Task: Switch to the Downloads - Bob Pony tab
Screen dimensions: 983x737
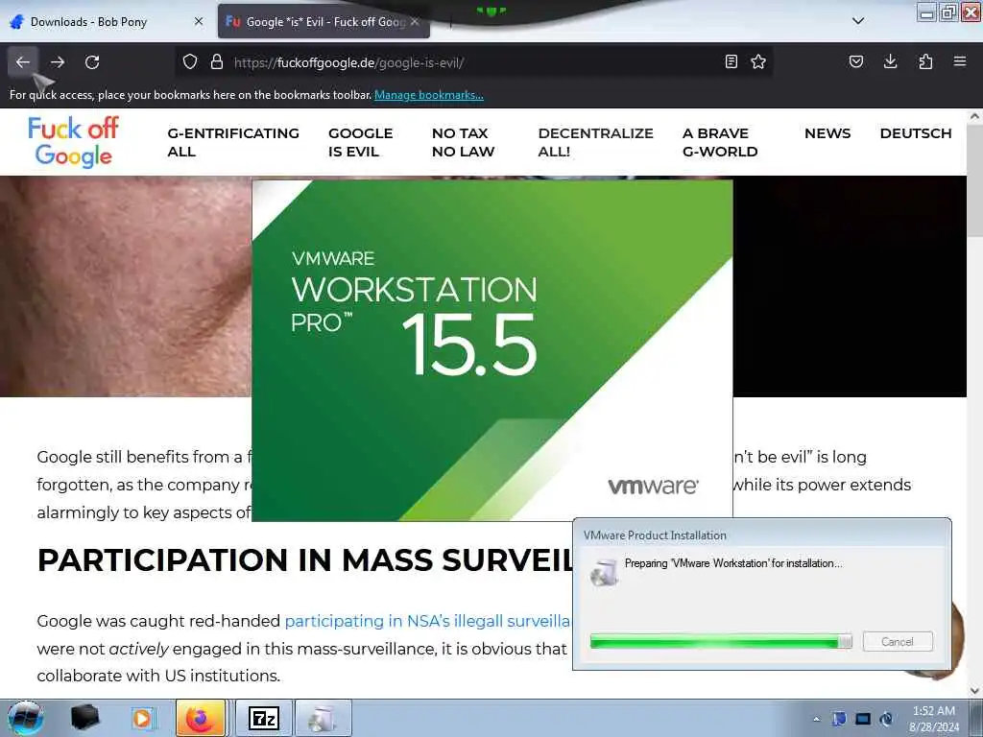Action: pyautogui.click(x=108, y=21)
